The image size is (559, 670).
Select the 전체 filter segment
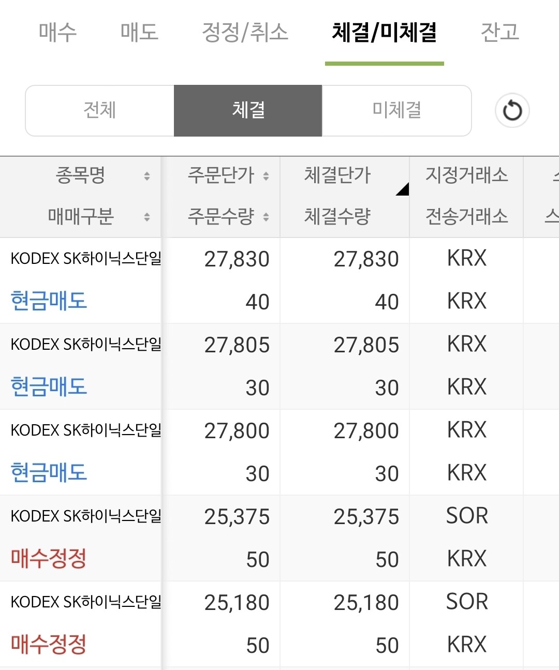[100, 111]
